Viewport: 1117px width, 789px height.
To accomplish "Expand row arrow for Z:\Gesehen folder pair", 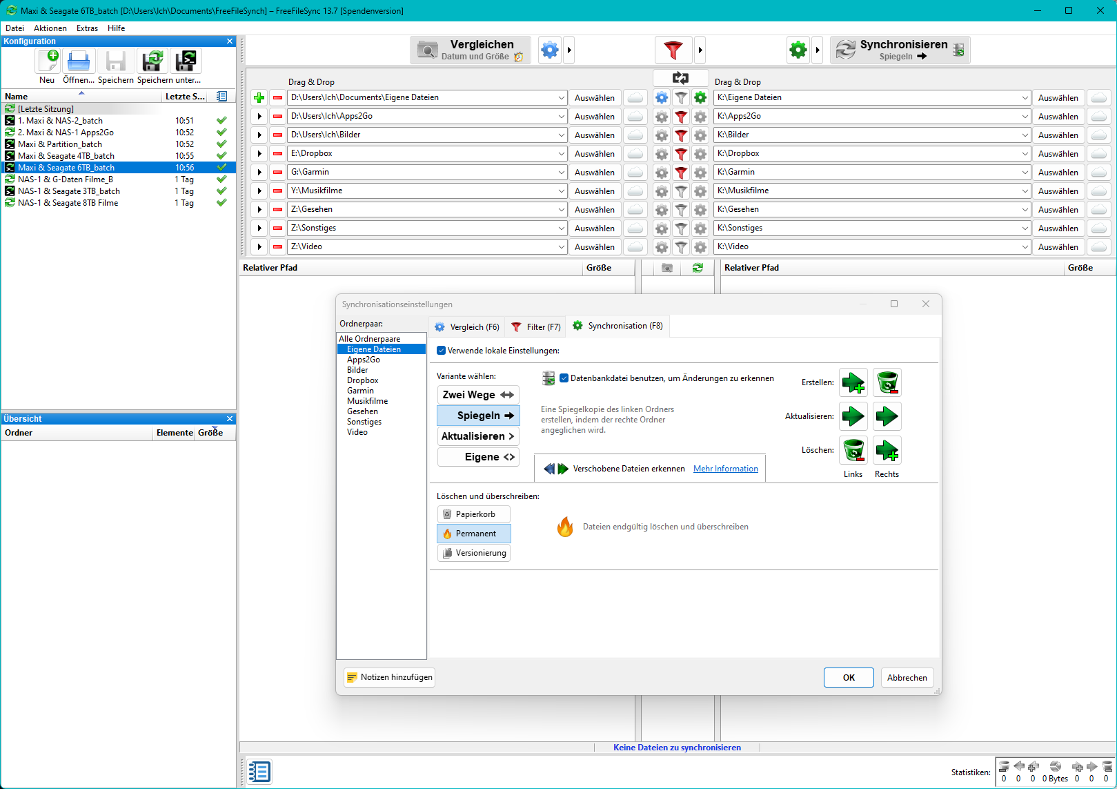I will (259, 210).
